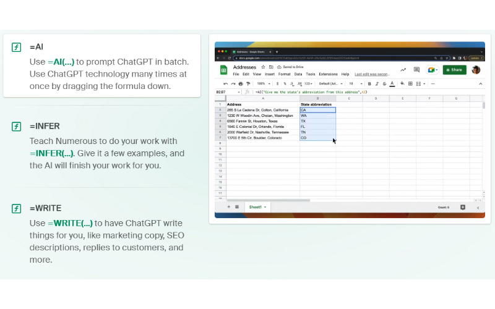Open the Insert menu
The width and height of the screenshot is (495, 309).
(270, 74)
